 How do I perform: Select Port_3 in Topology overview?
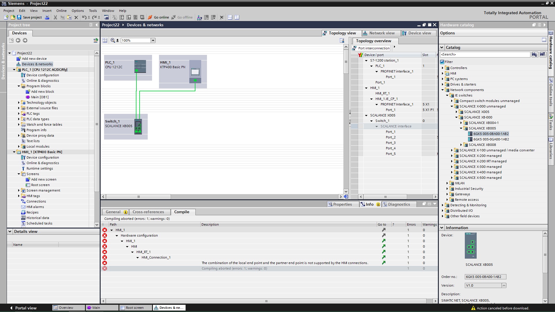click(391, 143)
